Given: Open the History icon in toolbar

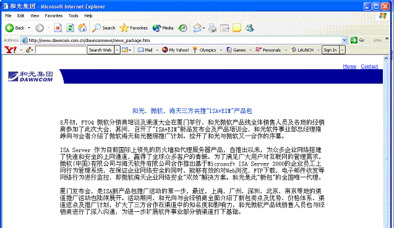Looking at the screenshot, I should pos(182,28).
